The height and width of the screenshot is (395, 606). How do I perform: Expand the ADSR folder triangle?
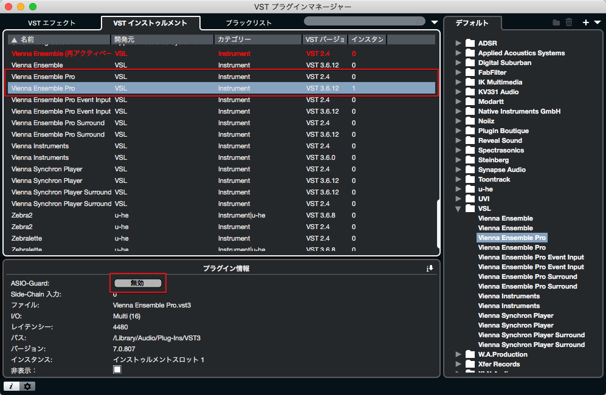tap(458, 43)
